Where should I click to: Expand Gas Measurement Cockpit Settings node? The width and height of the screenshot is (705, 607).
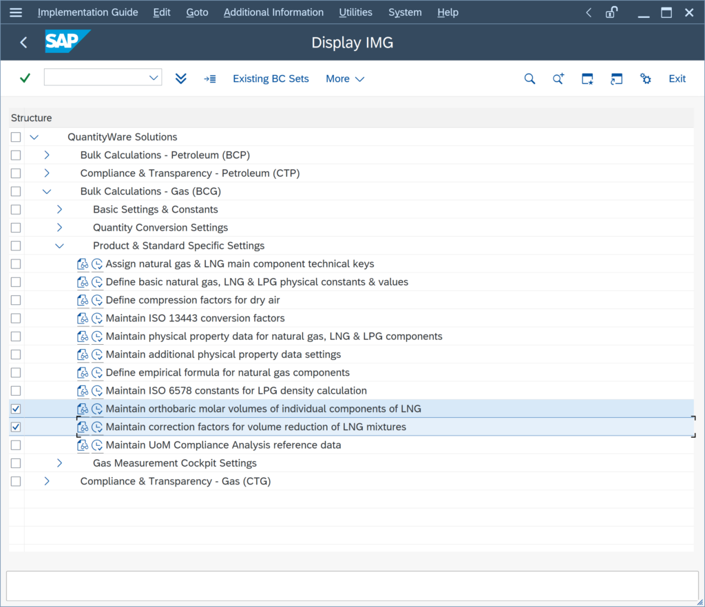point(59,462)
